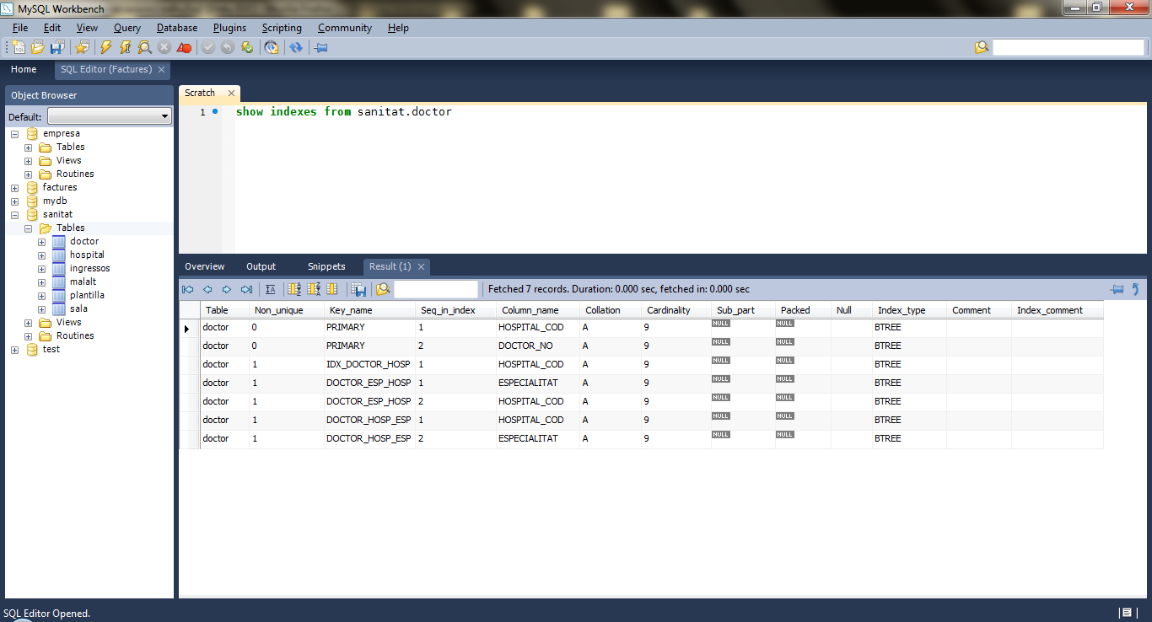Image resolution: width=1152 pixels, height=622 pixels.
Task: Sort results ascending A-Z
Action: tap(294, 289)
